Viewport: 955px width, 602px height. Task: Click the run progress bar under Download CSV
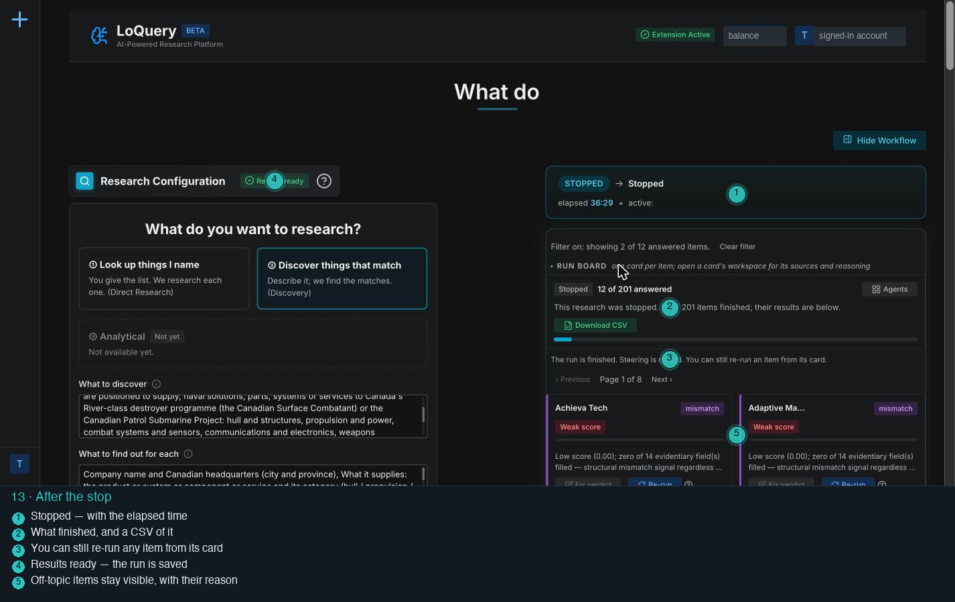[735, 340]
